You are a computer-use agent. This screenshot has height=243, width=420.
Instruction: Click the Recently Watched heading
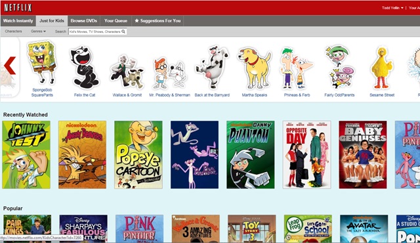click(x=26, y=115)
